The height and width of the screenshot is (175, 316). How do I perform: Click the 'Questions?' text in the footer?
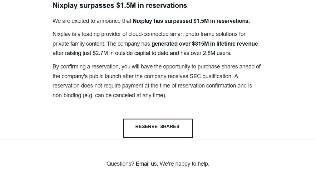tap(120, 164)
